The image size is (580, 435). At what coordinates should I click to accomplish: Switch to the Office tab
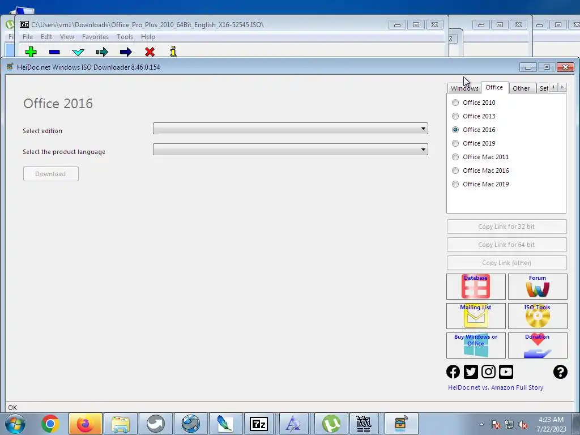point(494,87)
